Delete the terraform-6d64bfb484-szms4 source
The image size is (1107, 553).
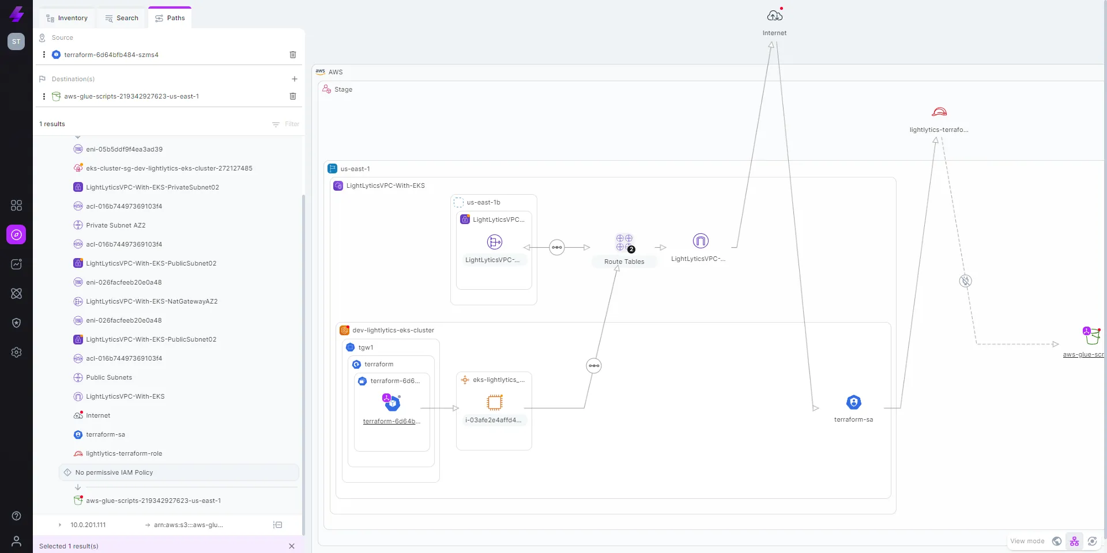(x=293, y=55)
